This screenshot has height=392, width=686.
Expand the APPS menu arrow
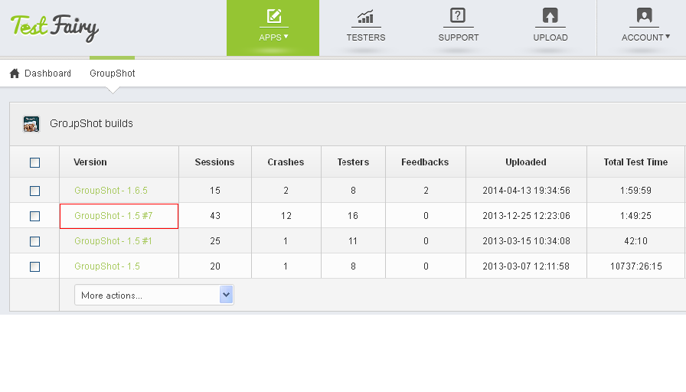[x=286, y=36]
